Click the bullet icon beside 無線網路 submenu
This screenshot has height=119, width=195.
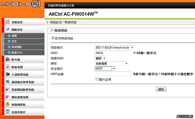point(9,47)
